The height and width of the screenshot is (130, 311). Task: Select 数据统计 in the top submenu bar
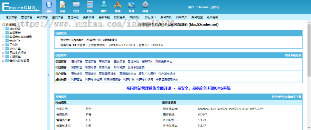coord(135,17)
